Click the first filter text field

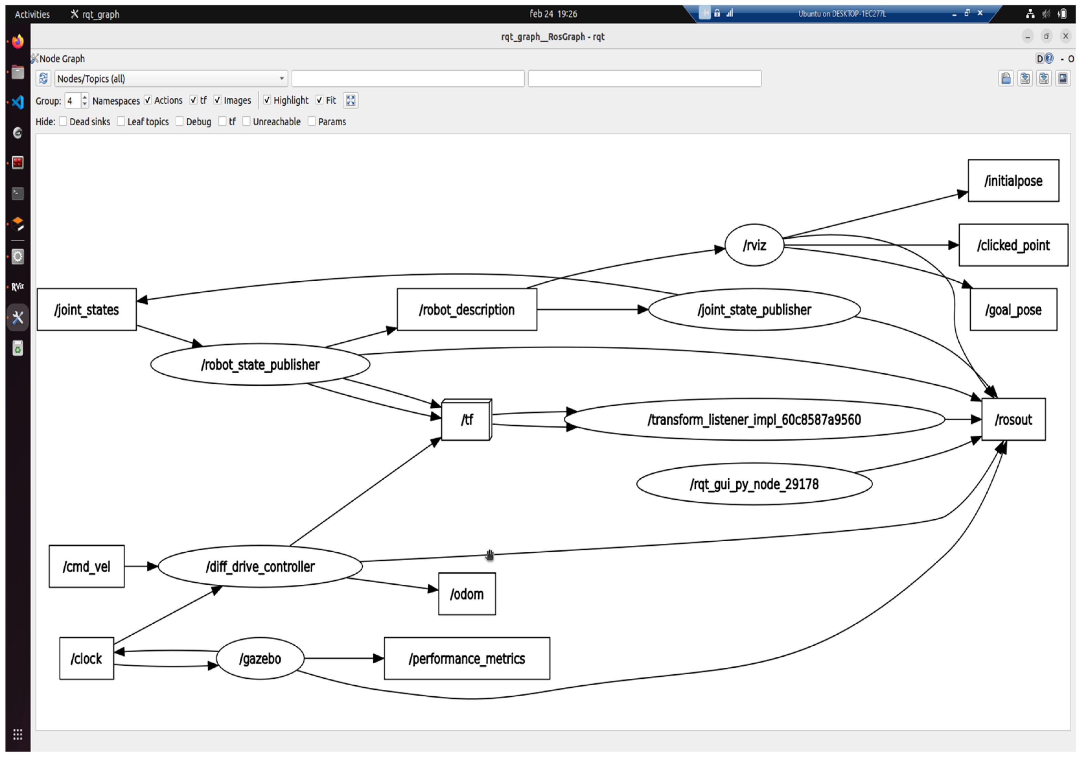[x=408, y=78]
